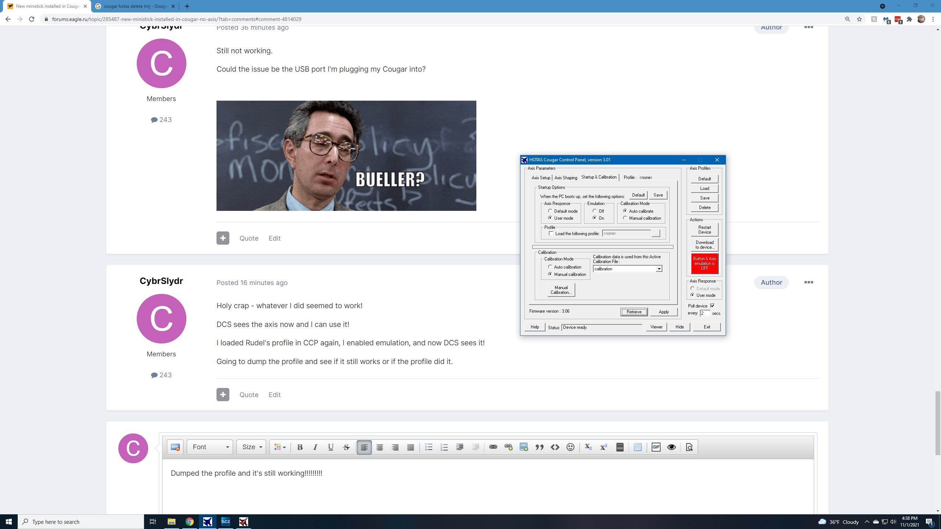Open the text color palette in editor
The height and width of the screenshot is (529, 941).
280,447
